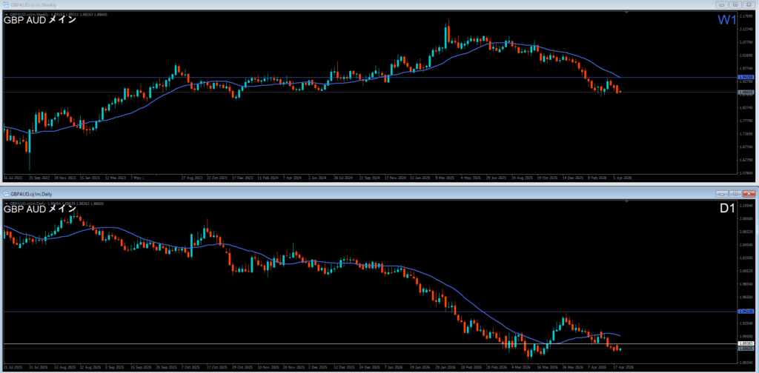The image size is (759, 373).
Task: Select the W1 timeframe label
Action: [726, 21]
